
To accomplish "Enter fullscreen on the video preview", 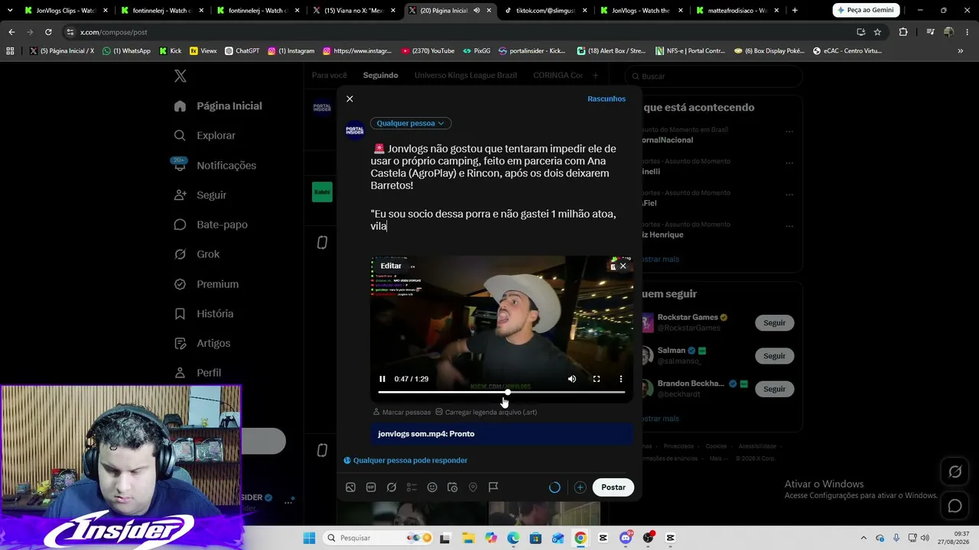I will [x=597, y=379].
